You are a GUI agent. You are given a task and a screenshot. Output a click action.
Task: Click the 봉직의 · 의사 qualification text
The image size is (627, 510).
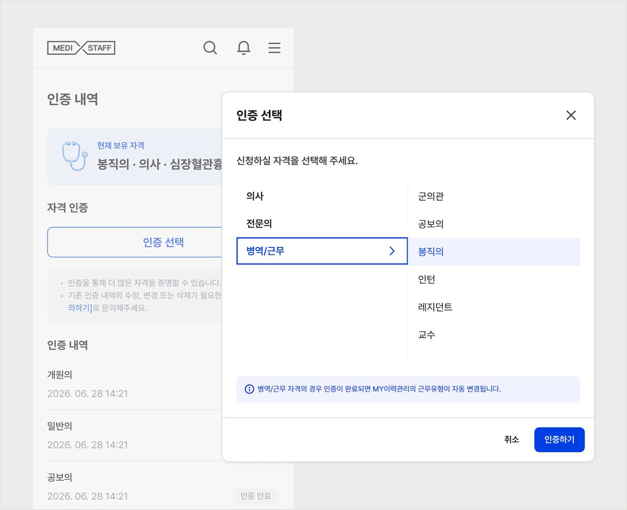[160, 164]
